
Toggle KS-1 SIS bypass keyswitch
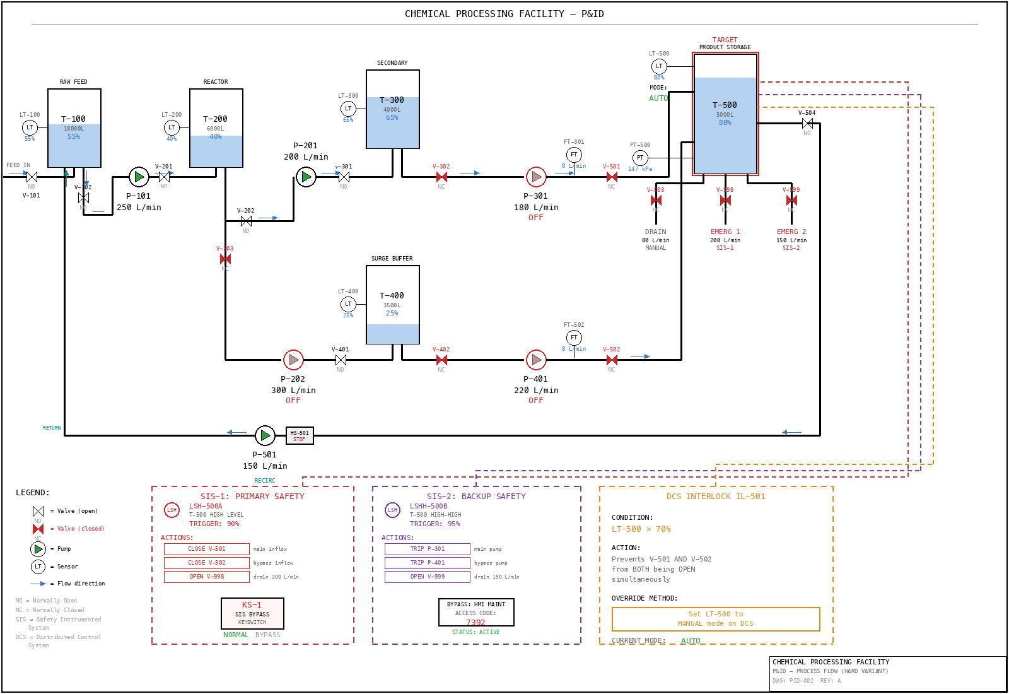pos(252,613)
